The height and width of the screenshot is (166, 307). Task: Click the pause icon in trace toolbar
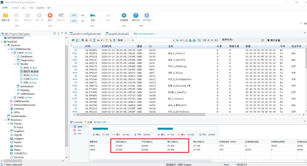[x=83, y=40]
